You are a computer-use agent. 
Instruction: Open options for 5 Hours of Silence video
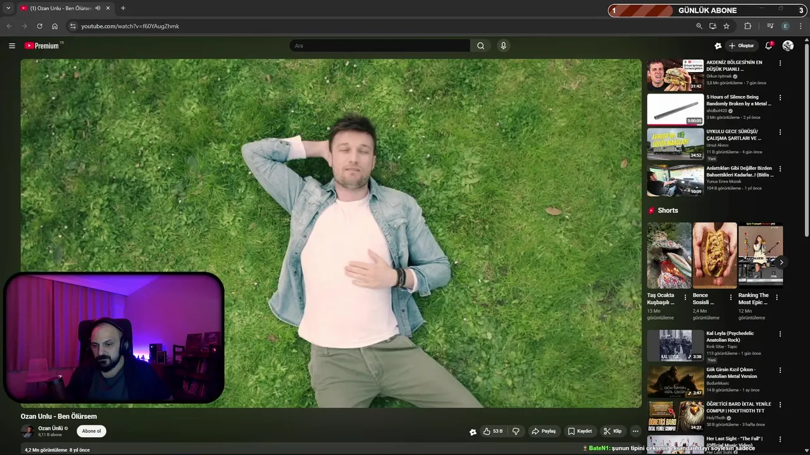coord(780,98)
